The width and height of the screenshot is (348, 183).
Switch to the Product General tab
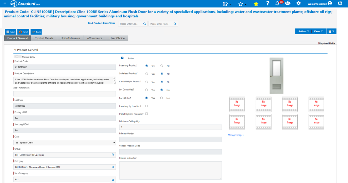click(18, 38)
